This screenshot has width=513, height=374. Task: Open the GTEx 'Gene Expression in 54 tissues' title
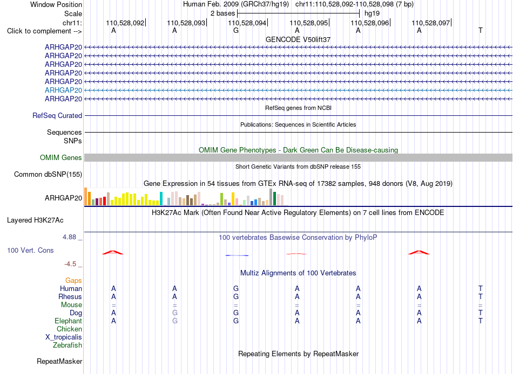tap(298, 184)
